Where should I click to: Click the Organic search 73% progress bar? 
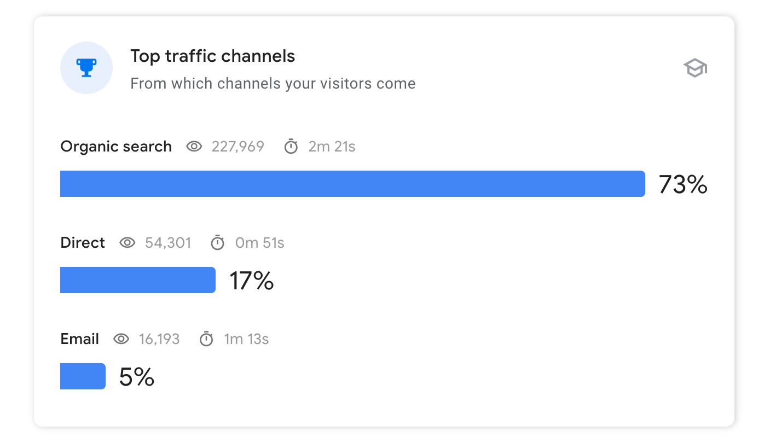click(352, 184)
